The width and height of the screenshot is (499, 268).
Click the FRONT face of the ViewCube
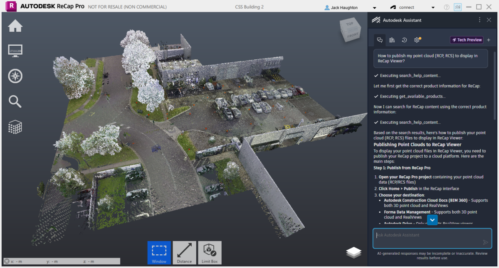click(353, 36)
